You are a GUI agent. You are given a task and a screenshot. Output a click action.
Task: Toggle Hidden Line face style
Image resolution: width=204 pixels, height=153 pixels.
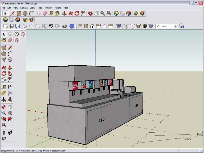[132, 26]
